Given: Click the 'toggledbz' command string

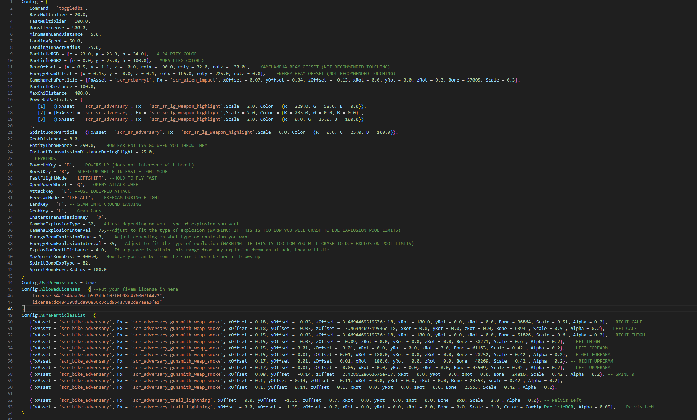Looking at the screenshot, I should (71, 8).
